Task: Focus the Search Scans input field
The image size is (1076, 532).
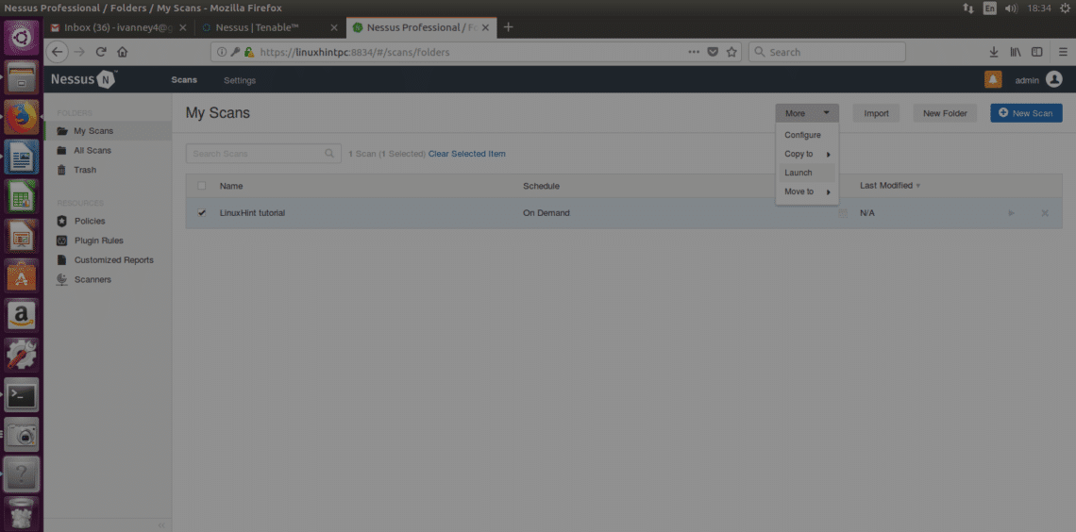Action: tap(263, 154)
